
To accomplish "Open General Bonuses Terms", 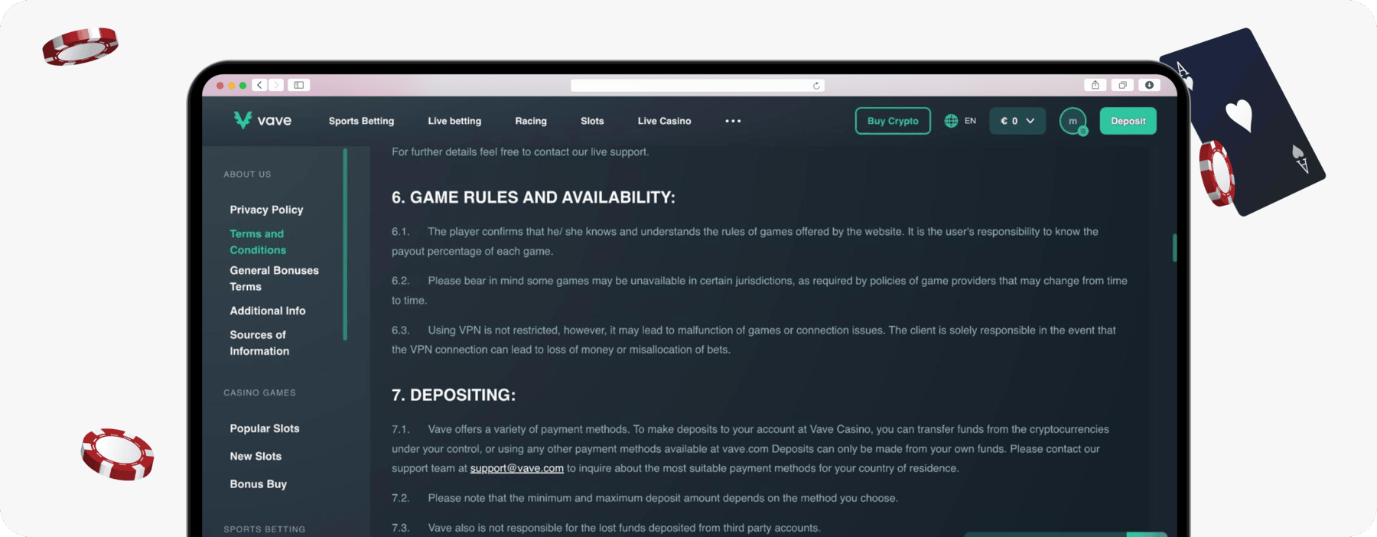I will 274,278.
